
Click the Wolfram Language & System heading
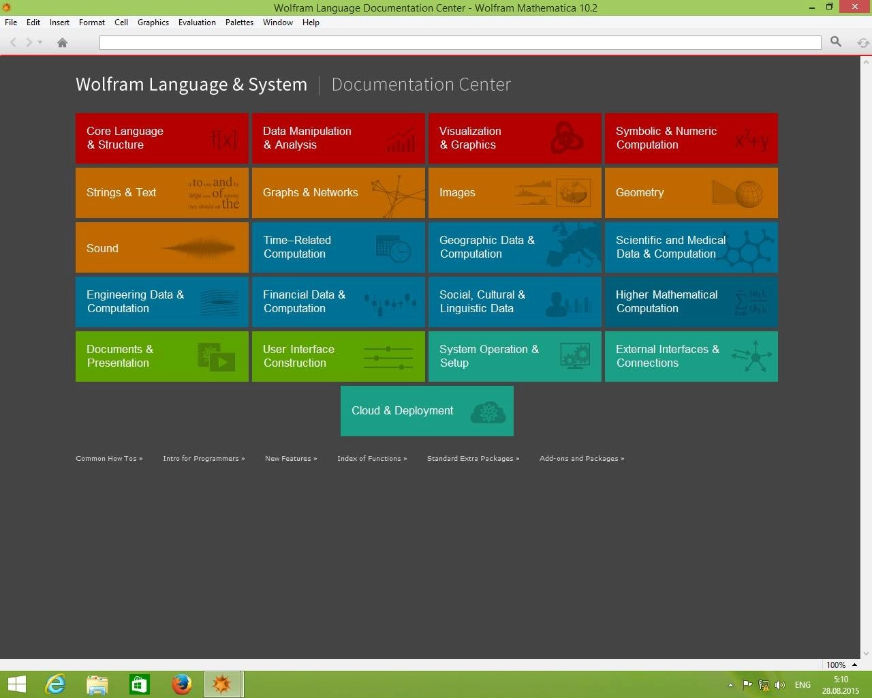tap(191, 85)
